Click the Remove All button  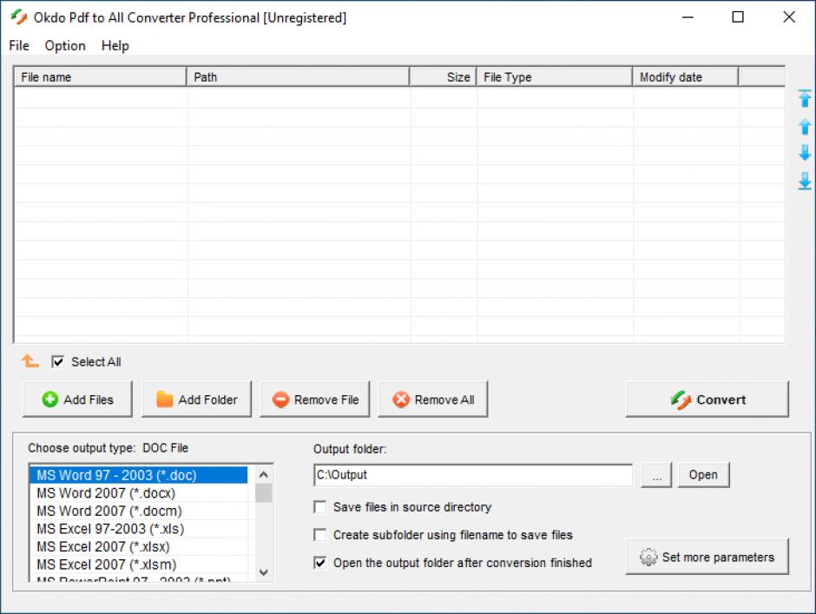pos(433,399)
